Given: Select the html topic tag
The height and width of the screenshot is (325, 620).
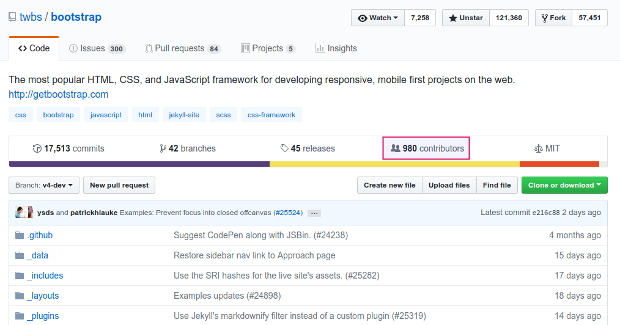Looking at the screenshot, I should click(145, 115).
